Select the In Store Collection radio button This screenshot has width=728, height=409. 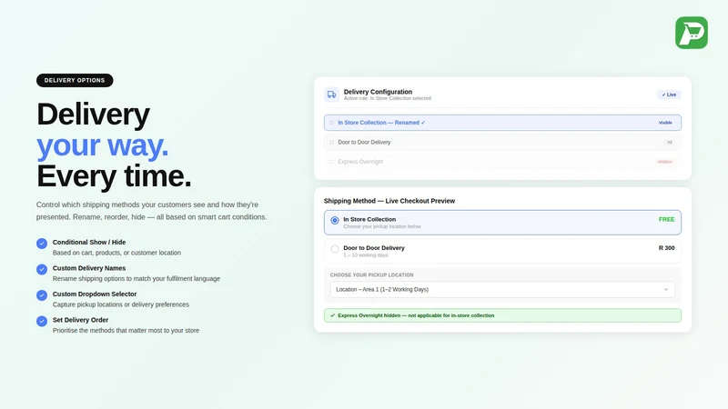click(335, 220)
